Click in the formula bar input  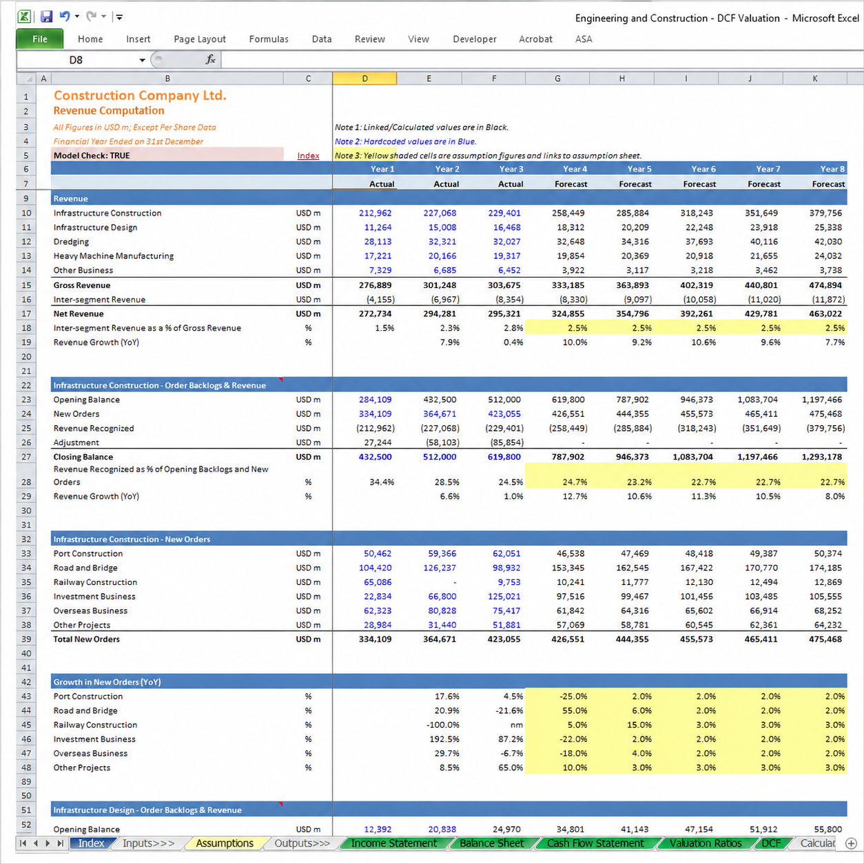[x=542, y=60]
